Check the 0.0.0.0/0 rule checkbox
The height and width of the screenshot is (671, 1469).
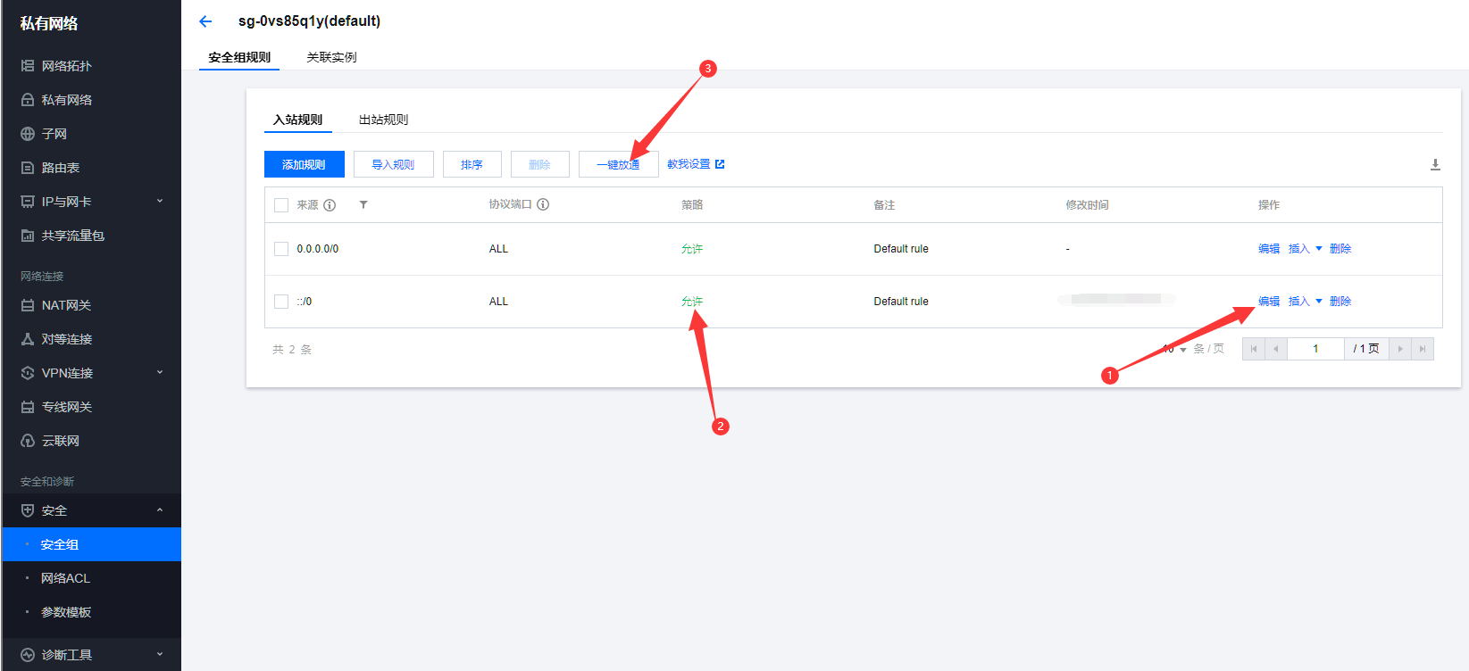[x=281, y=249]
